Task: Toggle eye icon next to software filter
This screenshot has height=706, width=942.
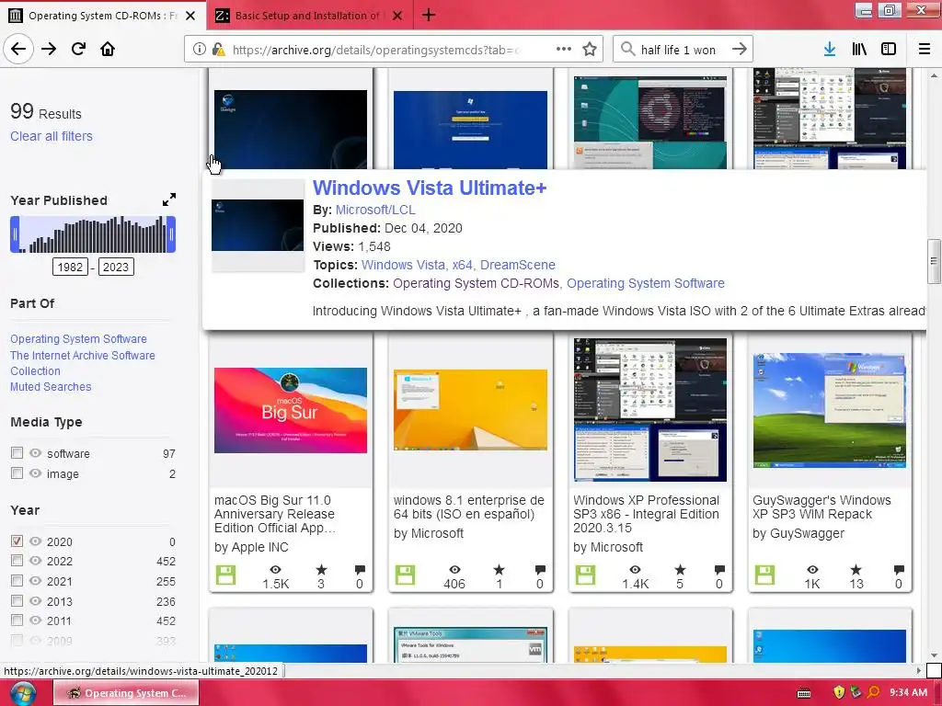Action: coord(36,453)
